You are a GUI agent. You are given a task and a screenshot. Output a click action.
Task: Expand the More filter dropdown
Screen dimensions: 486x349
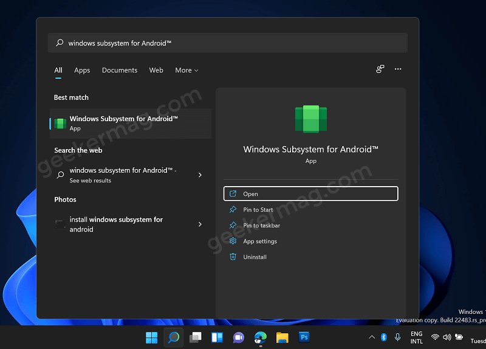pyautogui.click(x=187, y=70)
